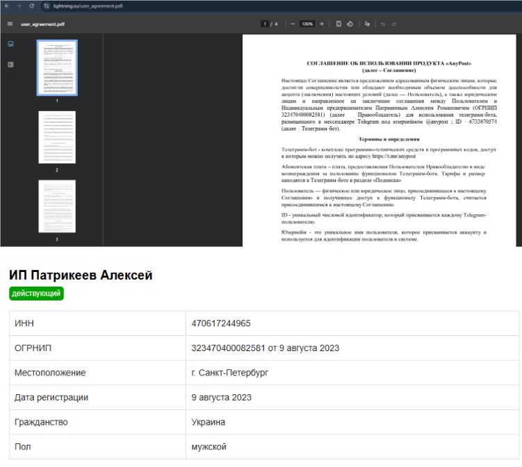
Task: Zoom out with the minus button
Action: pyautogui.click(x=293, y=24)
